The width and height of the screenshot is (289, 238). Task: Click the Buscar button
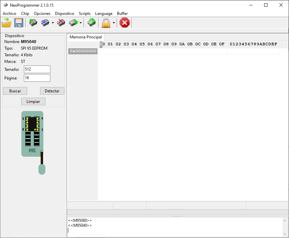pos(15,91)
